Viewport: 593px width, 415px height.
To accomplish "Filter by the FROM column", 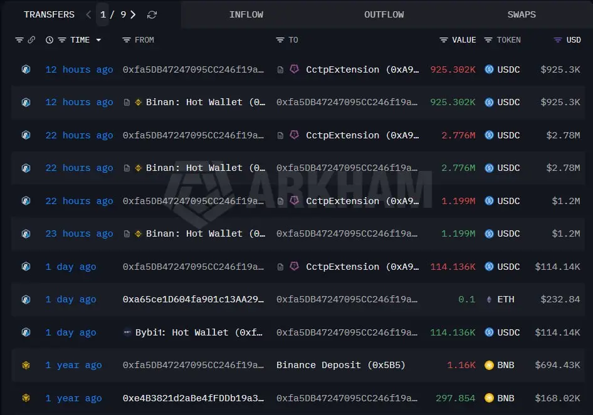I will (x=127, y=39).
